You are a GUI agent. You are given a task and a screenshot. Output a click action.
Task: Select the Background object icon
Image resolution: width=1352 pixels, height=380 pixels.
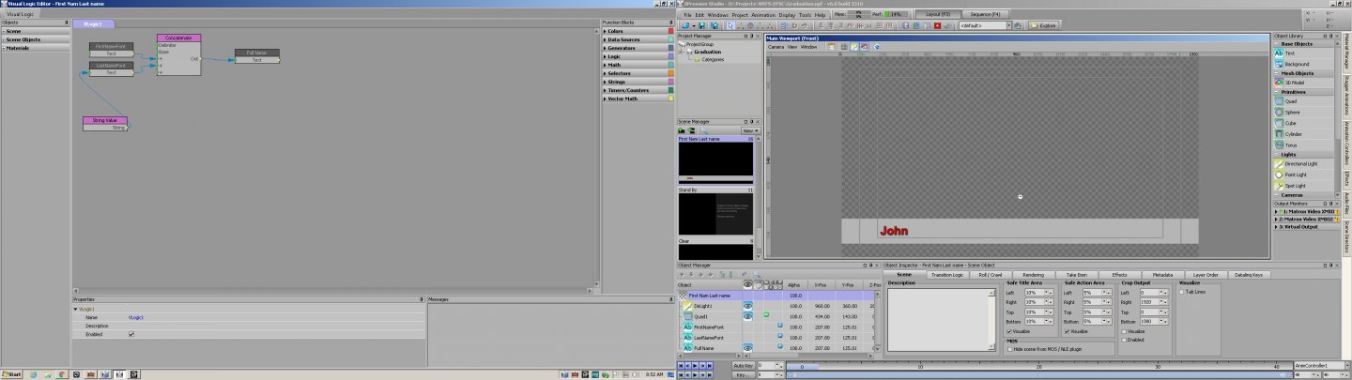(1279, 64)
